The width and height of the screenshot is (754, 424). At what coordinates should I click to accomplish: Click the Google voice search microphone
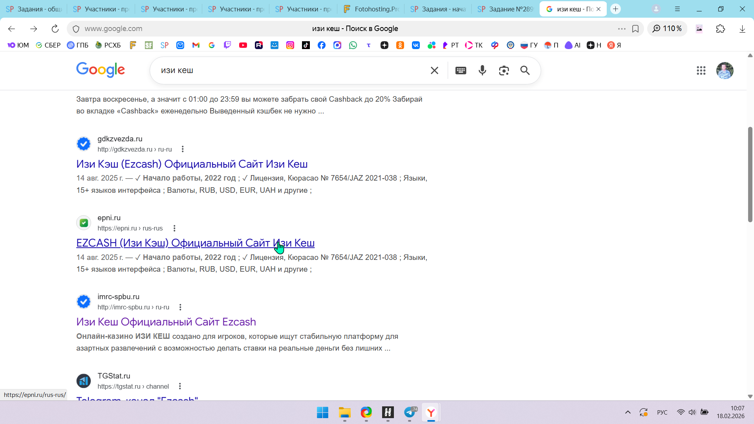point(482,70)
